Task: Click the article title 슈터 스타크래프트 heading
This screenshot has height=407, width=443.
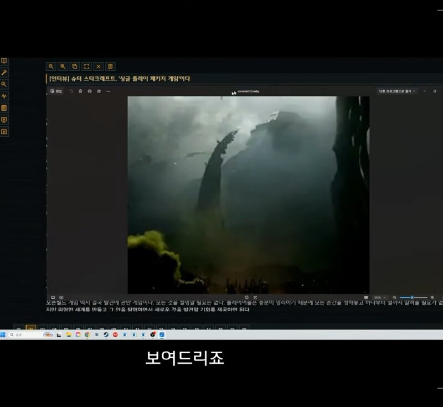Action: [x=120, y=79]
